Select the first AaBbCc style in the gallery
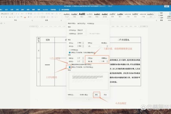Screen dimensions: 171x114 67,14
